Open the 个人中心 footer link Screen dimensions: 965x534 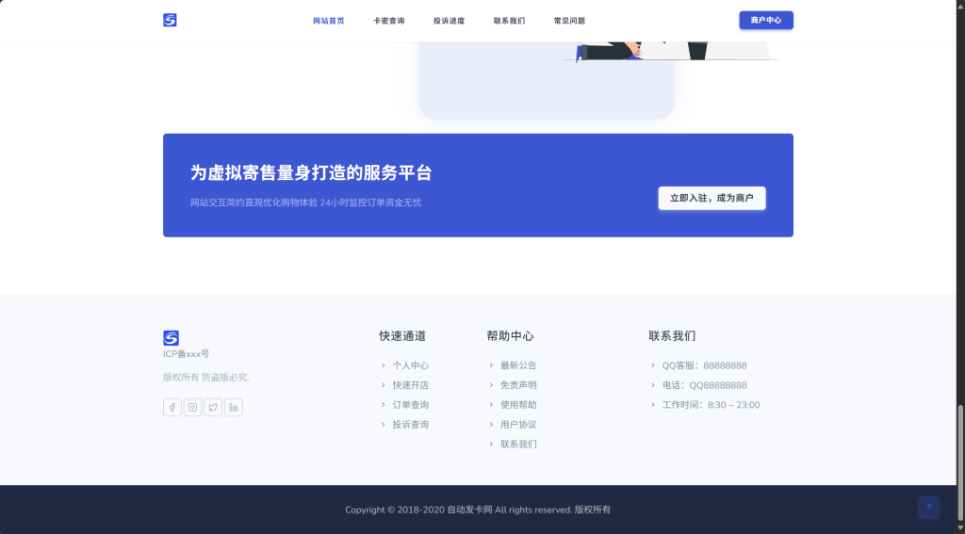[411, 365]
